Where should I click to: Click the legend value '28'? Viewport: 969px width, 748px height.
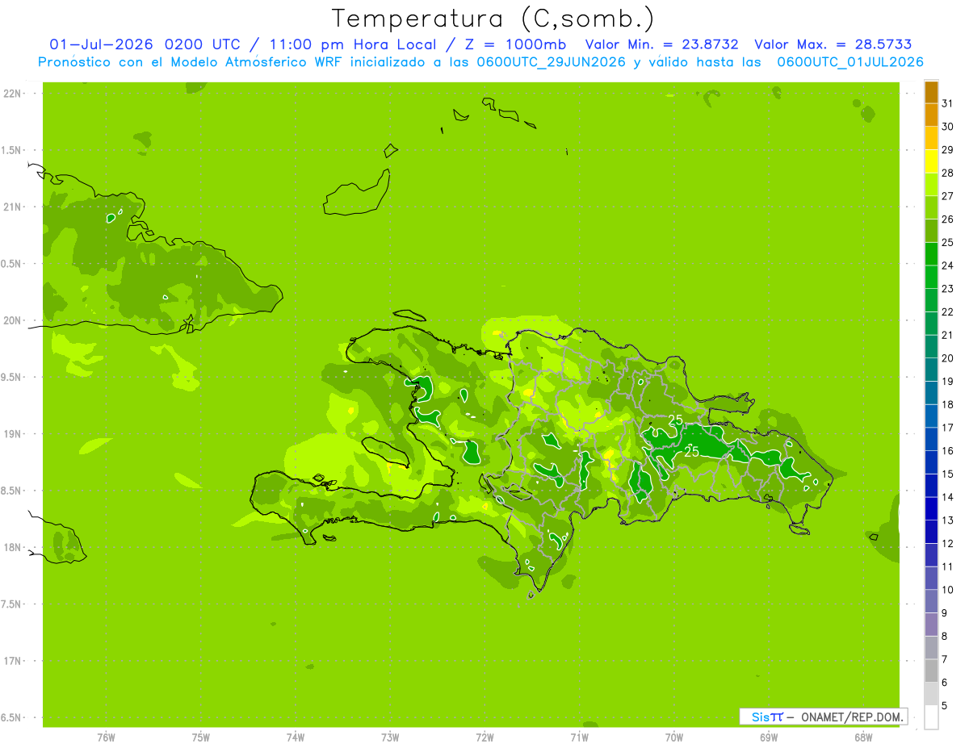pos(948,173)
